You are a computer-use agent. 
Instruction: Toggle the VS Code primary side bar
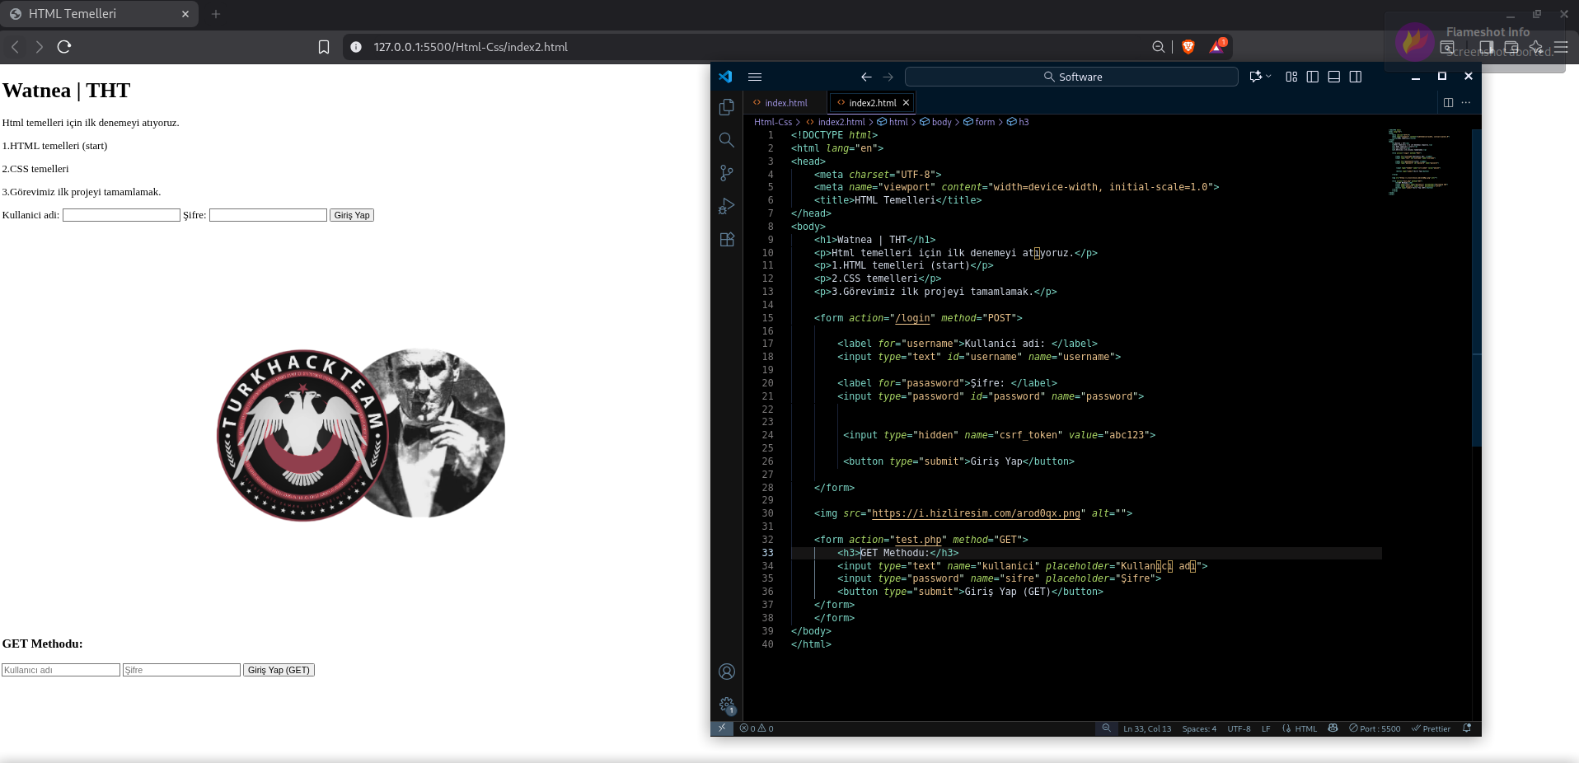coord(1313,77)
